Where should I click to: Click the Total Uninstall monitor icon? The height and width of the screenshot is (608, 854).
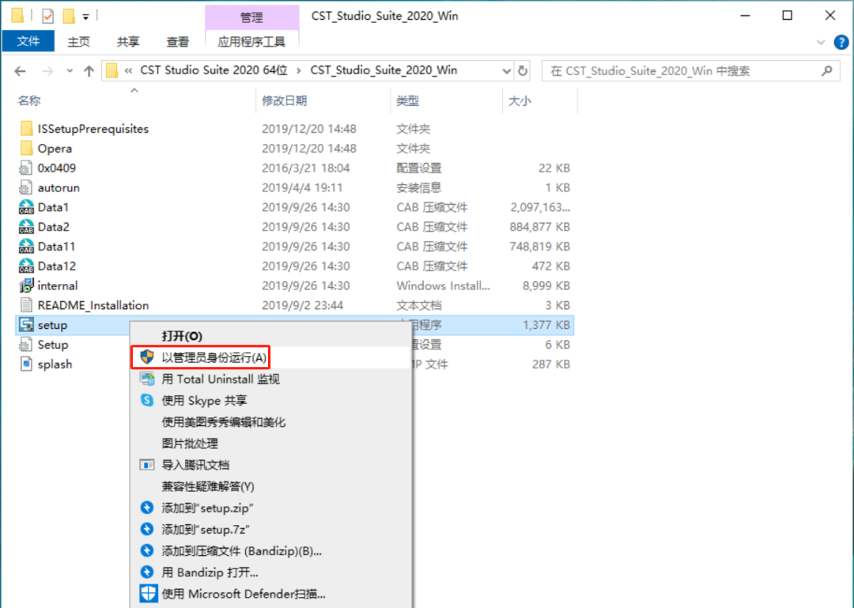pyautogui.click(x=147, y=379)
